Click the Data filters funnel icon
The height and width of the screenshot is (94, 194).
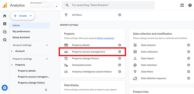[135, 72]
